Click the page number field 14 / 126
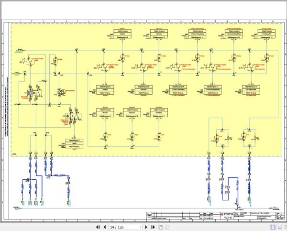This screenshot has width=287, height=231. (x=125, y=227)
